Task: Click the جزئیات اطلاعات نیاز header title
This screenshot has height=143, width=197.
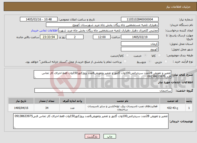Action: pos(178,7)
